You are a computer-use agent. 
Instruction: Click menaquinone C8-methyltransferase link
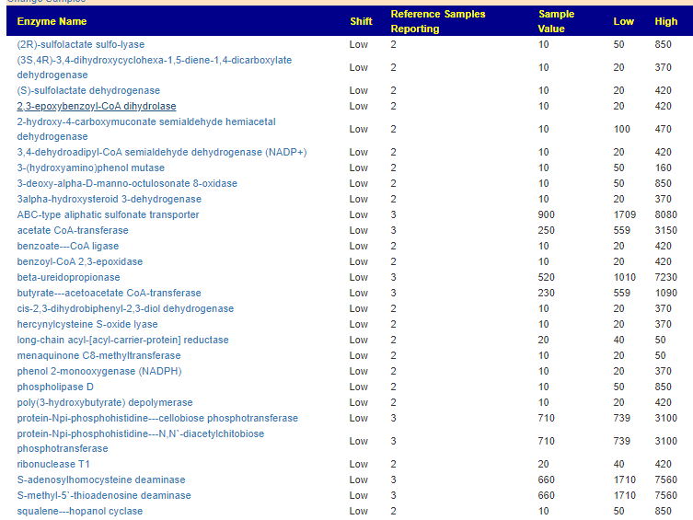(x=98, y=355)
